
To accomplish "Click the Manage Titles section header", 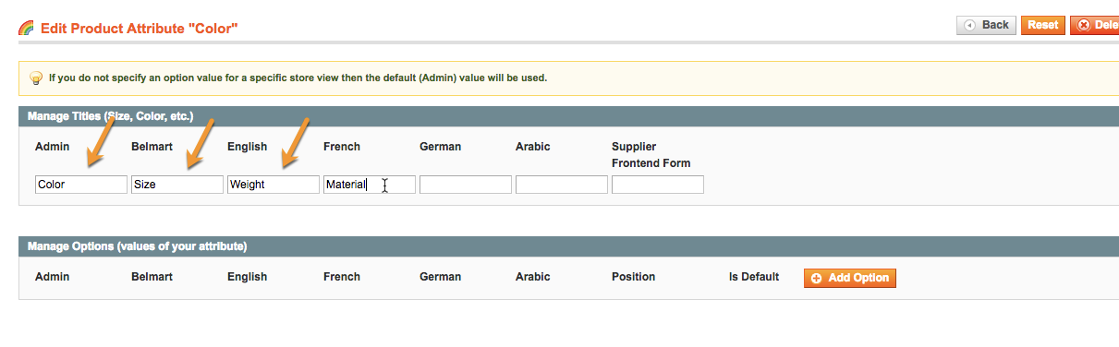I will point(568,116).
